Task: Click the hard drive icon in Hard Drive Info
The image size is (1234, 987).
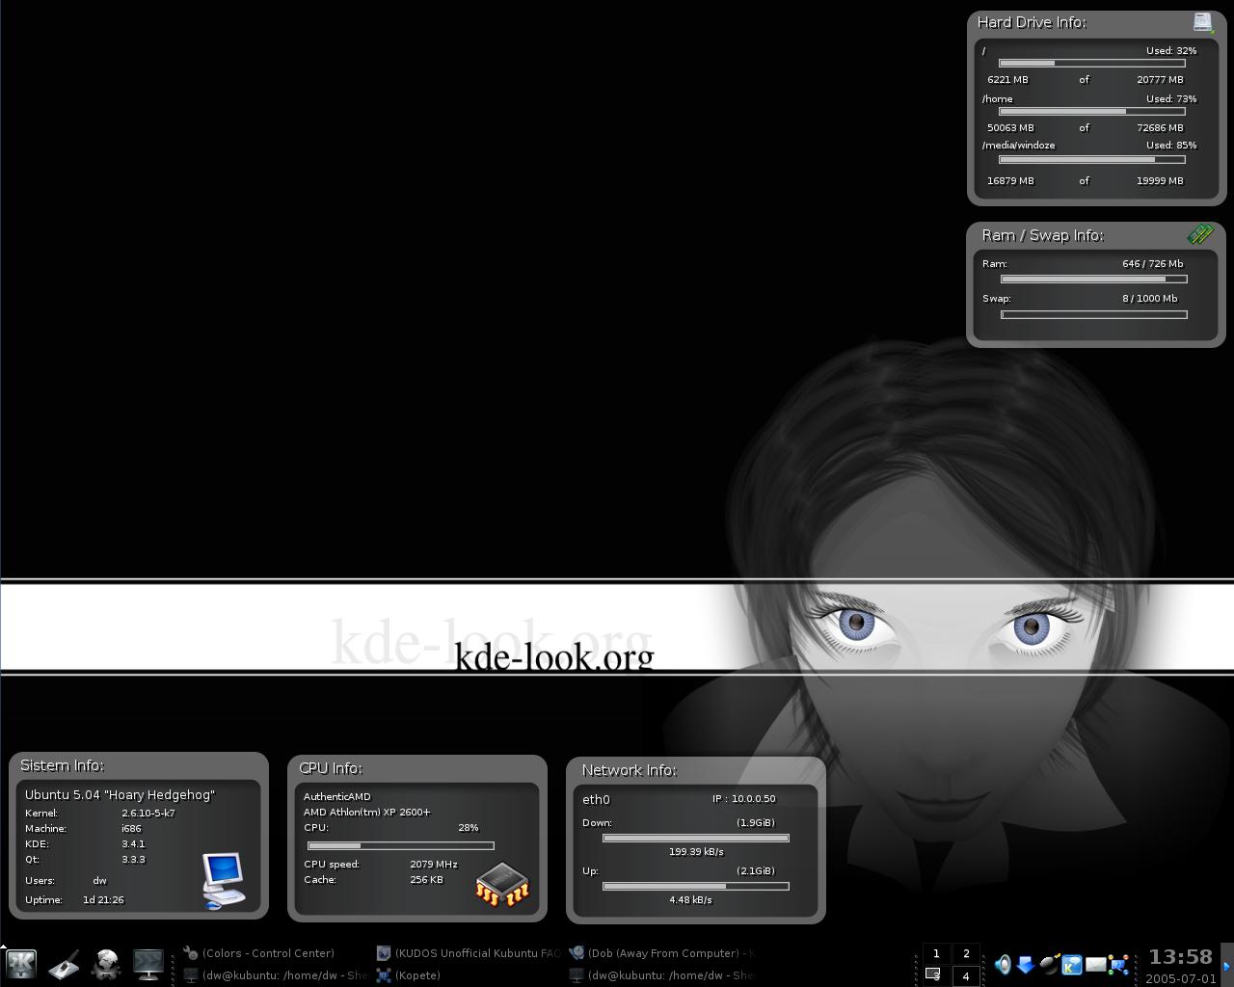Action: (x=1202, y=22)
